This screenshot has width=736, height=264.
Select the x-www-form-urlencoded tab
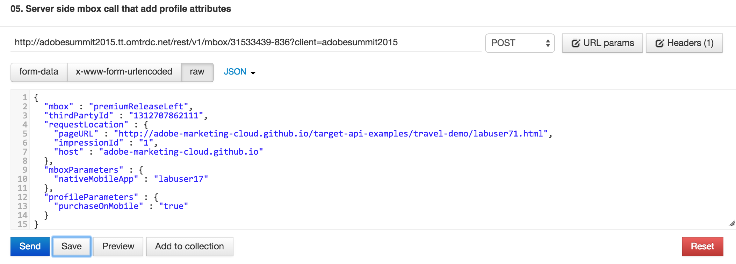pos(124,72)
